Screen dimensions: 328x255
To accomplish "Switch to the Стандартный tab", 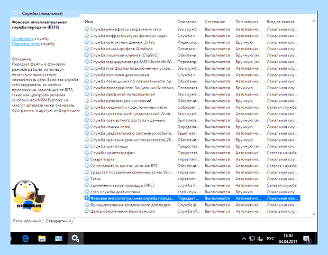I will [x=58, y=221].
